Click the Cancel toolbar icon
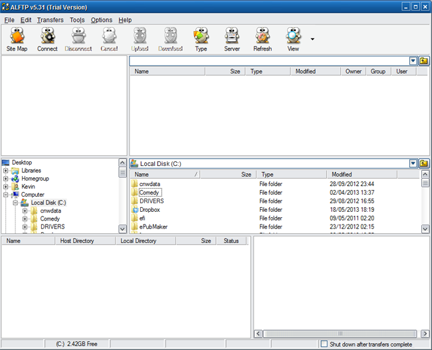This screenshot has width=432, height=350. tap(109, 39)
